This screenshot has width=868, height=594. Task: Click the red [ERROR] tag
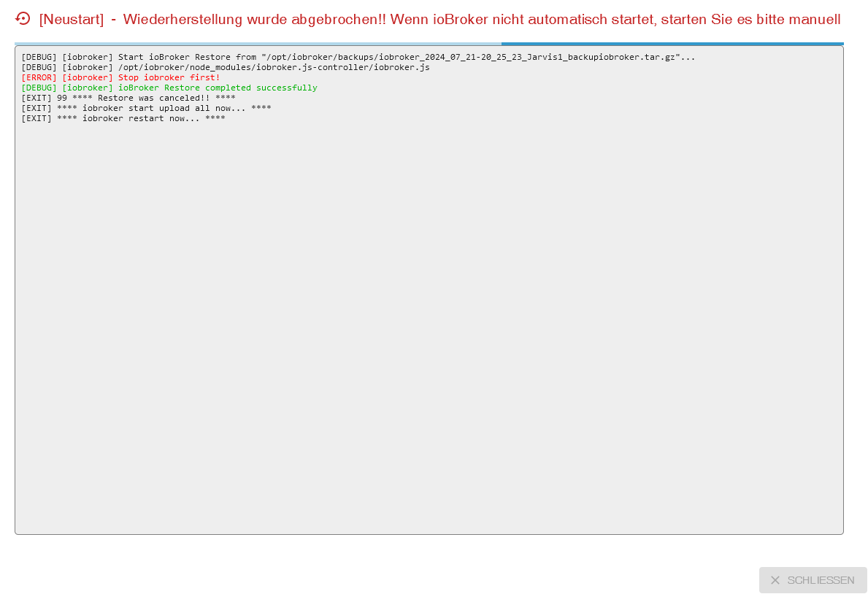click(x=39, y=77)
